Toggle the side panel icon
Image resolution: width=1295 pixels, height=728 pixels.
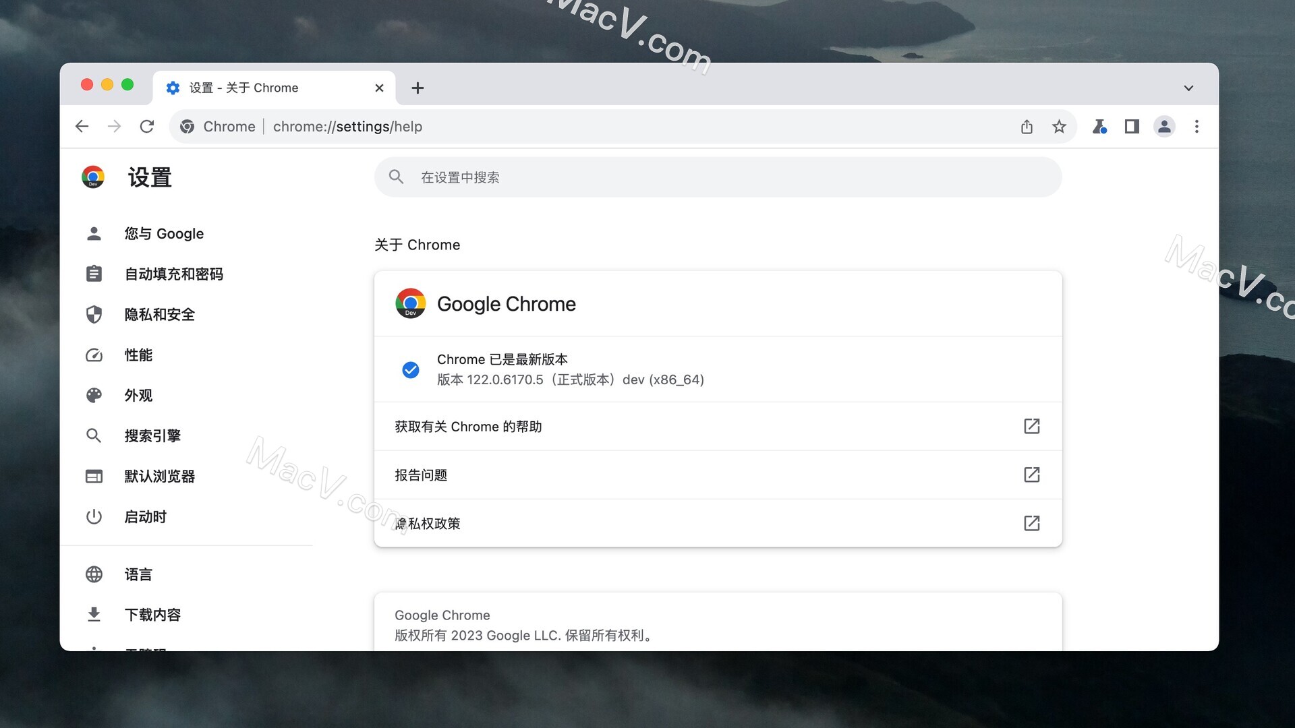click(1132, 127)
